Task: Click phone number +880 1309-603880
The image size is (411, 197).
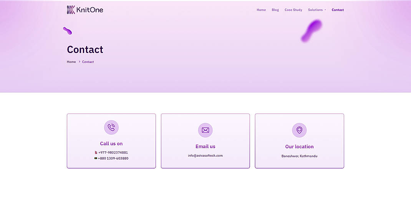Action: tap(113, 158)
